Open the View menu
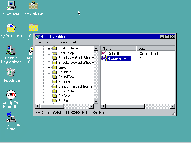The width and height of the screenshot is (191, 143). 64,42
